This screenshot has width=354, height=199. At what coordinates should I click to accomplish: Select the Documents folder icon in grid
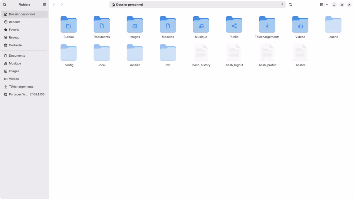[102, 25]
